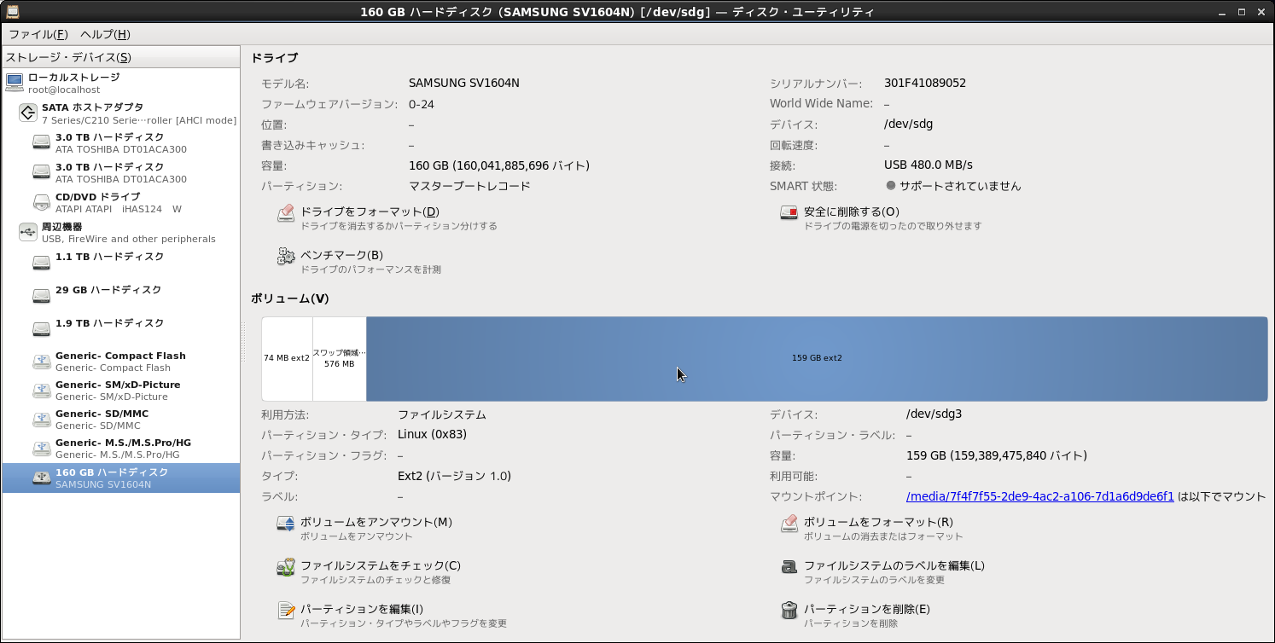Viewport: 1275px width, 643px height.
Task: Click the ドライブをフォーマット(D) button label
Action: (370, 211)
